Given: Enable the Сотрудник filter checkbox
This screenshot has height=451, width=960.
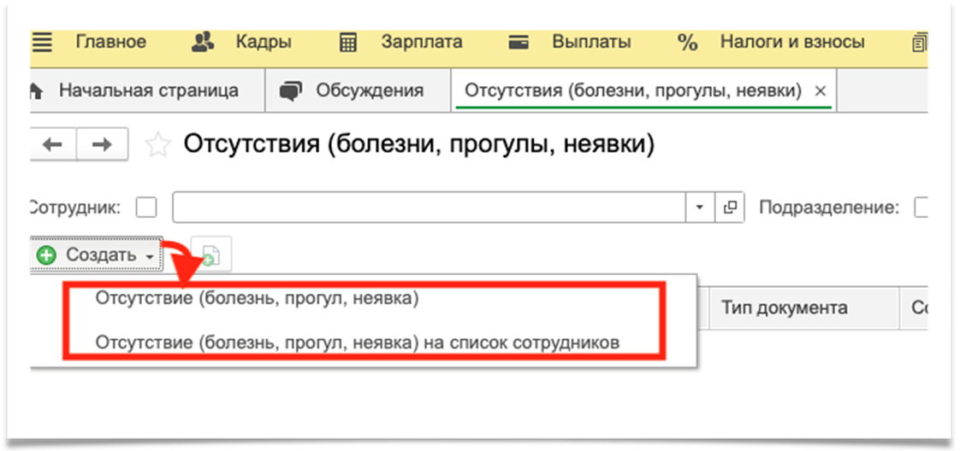Looking at the screenshot, I should tap(146, 208).
